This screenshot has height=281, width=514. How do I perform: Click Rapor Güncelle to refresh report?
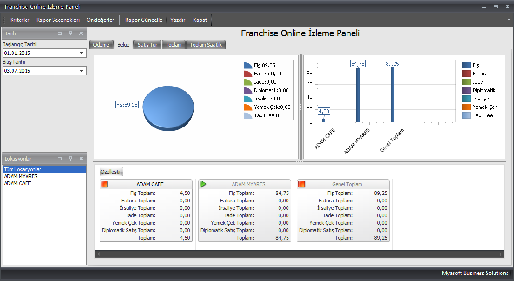point(144,20)
